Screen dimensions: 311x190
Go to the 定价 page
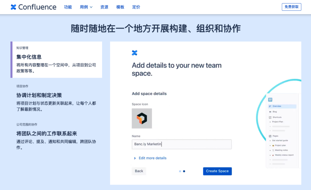click(x=136, y=7)
